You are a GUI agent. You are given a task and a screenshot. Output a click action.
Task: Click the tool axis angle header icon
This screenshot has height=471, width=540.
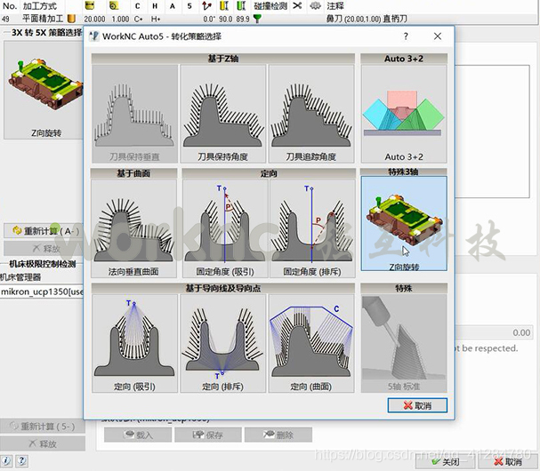click(207, 5)
